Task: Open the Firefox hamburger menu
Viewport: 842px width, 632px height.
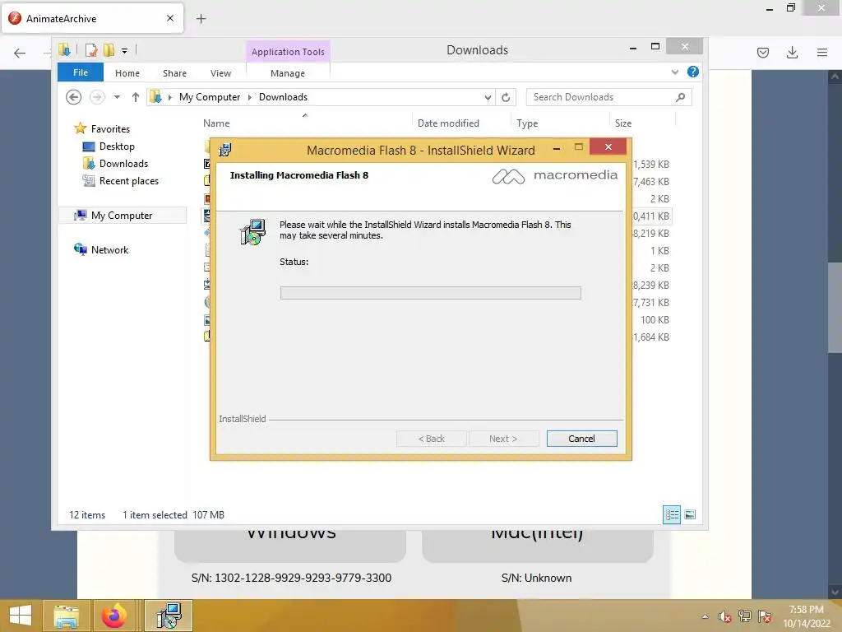Action: (x=822, y=53)
